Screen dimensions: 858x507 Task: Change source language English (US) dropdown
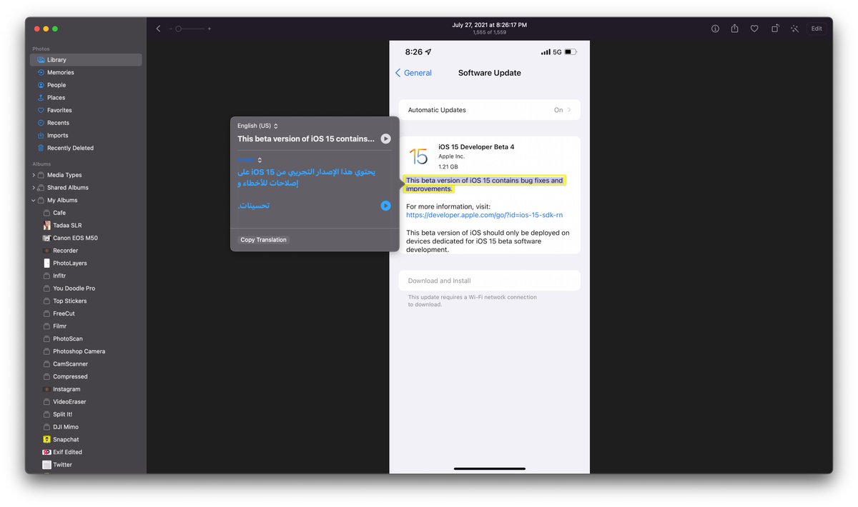click(257, 126)
